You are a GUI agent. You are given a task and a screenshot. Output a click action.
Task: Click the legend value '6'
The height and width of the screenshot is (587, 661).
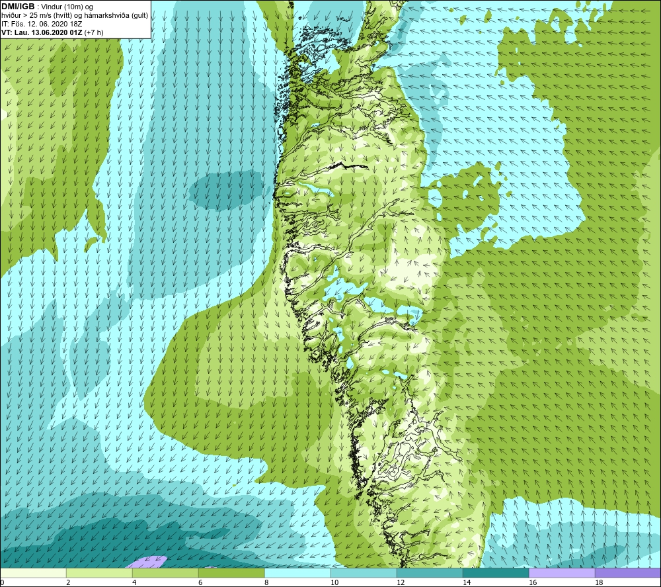coord(201,582)
